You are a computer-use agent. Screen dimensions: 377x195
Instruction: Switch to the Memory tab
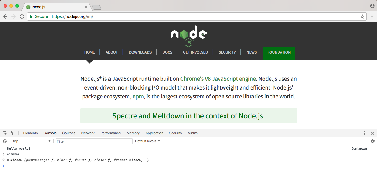pyautogui.click(x=133, y=133)
